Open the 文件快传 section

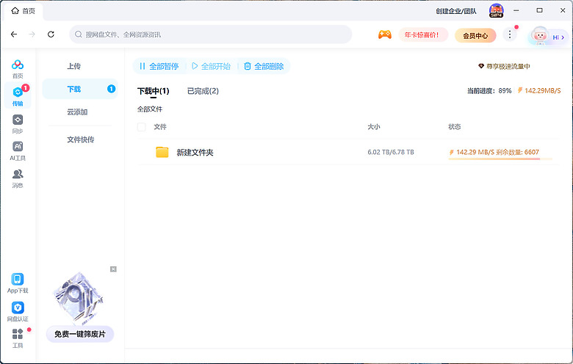[x=79, y=139]
